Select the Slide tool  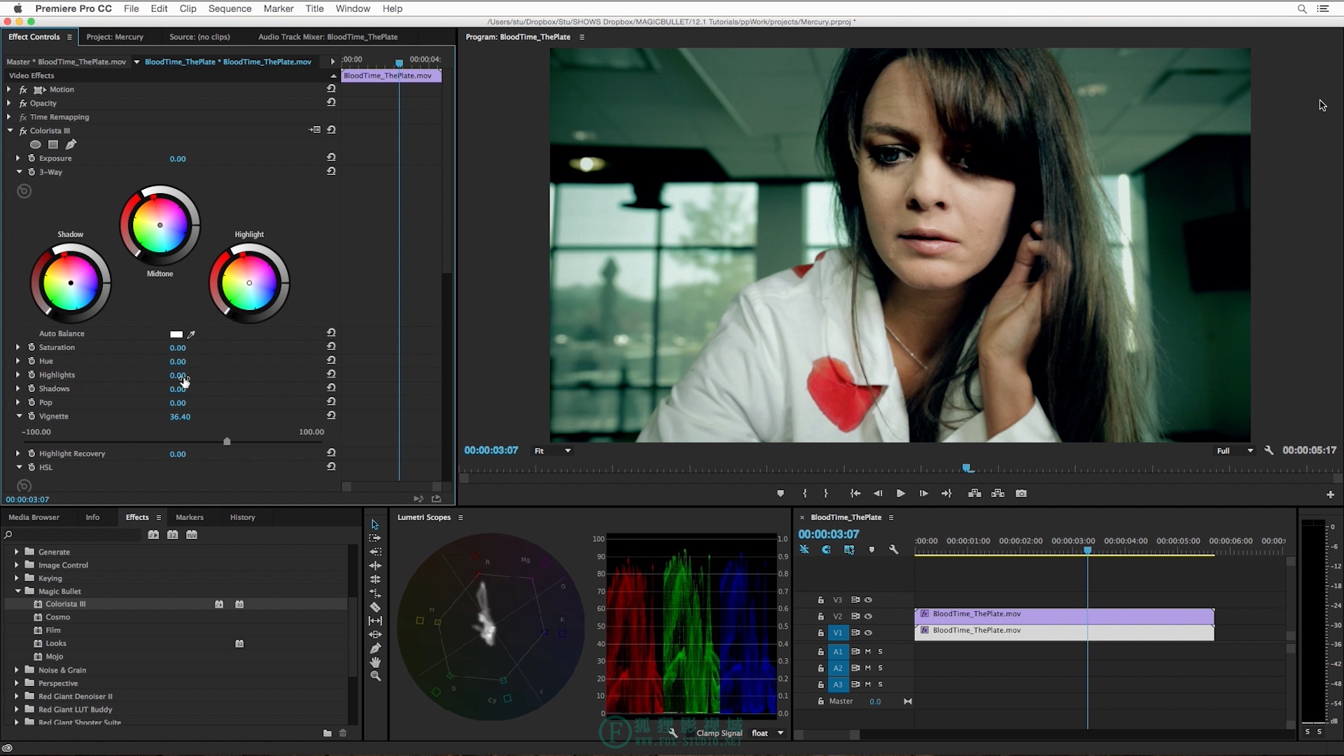(375, 635)
